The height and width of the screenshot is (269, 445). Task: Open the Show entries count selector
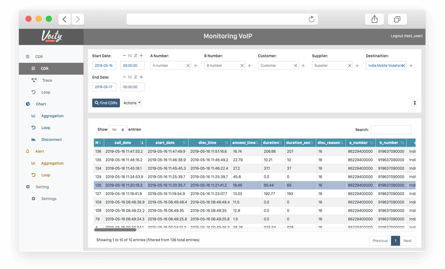coord(117,130)
